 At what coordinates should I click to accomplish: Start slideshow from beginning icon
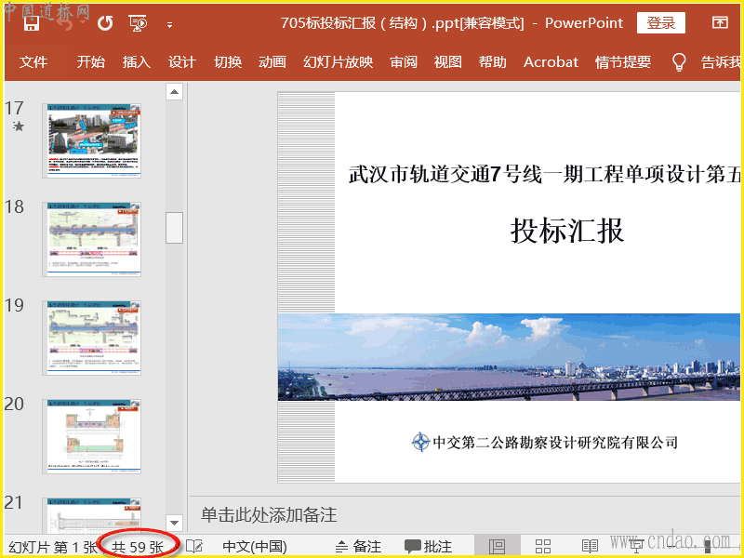tap(138, 23)
